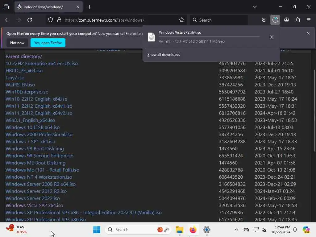Click the Firefox taskbar icon
Viewport: 316px width, 237px height.
[193, 230]
